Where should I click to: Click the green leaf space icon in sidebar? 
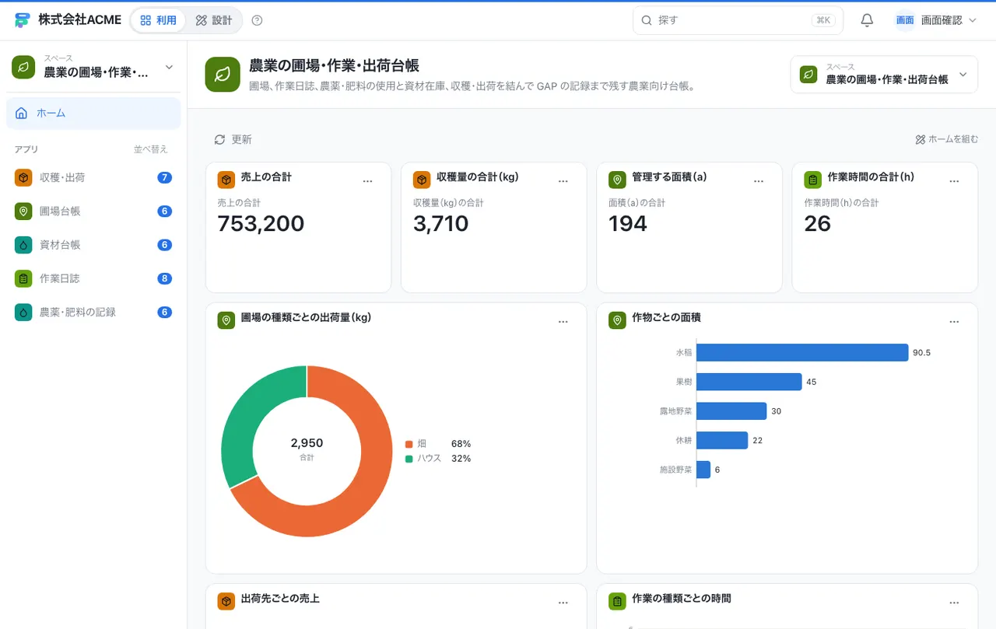(x=24, y=68)
